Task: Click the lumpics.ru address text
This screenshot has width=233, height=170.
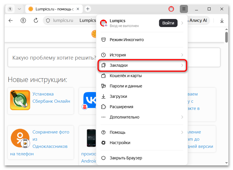Action: click(x=63, y=20)
